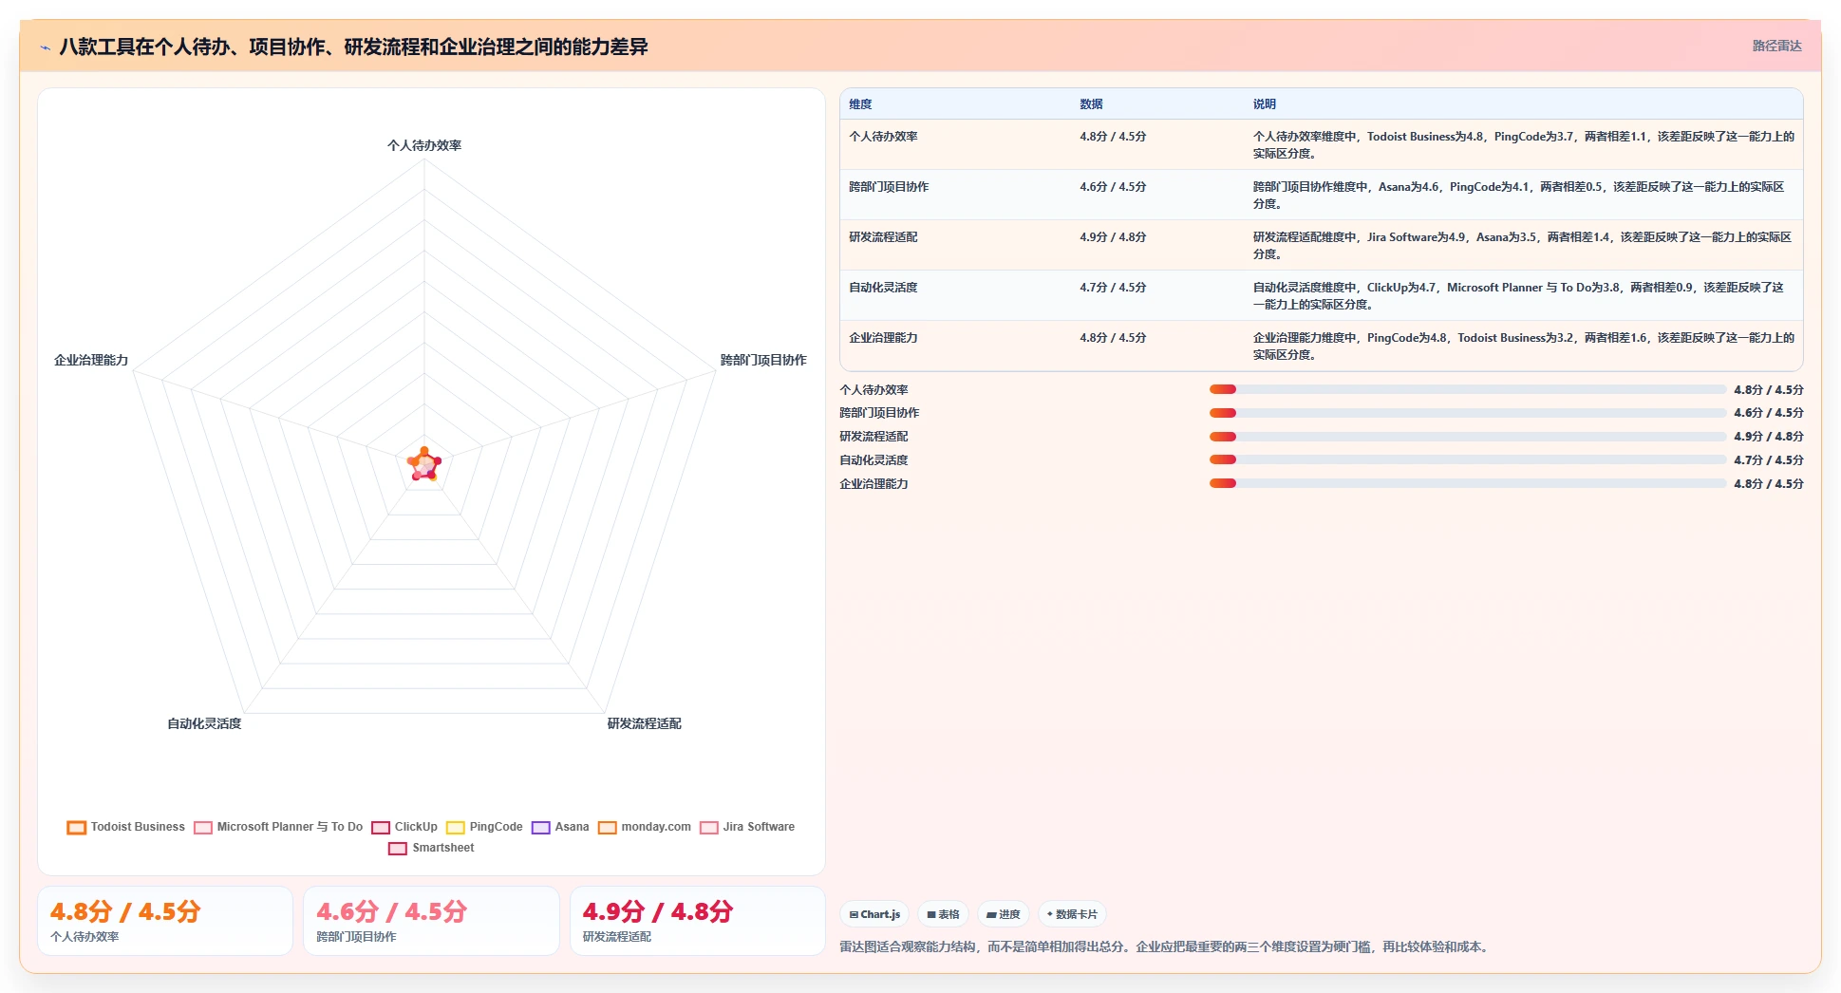Click the 研发流程适配 progress bar
This screenshot has height=993, width=1841.
pos(1467,437)
